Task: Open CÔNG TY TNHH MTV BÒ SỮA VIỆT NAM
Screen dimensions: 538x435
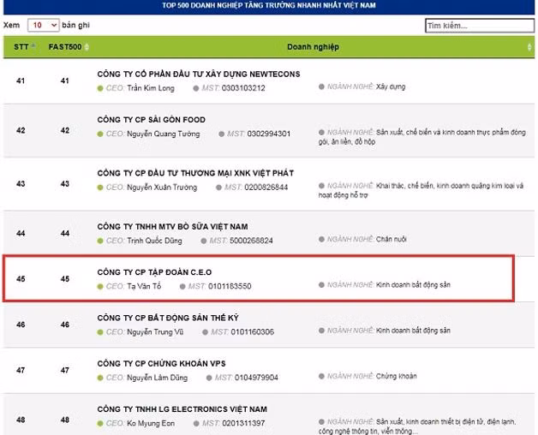Action: tap(172, 226)
